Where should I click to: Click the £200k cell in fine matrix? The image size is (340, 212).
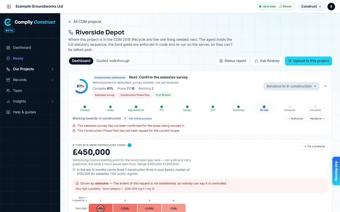(x=125, y=208)
